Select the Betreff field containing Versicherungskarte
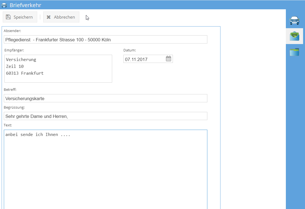 [x=105, y=98]
